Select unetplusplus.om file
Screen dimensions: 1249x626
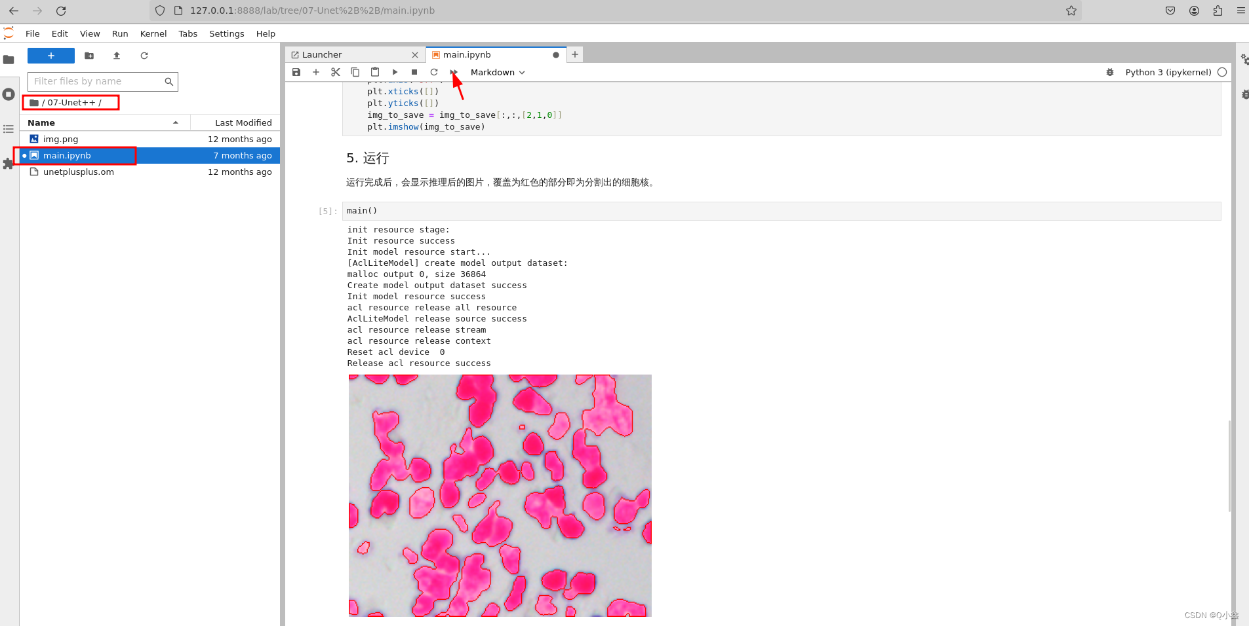(149, 172)
